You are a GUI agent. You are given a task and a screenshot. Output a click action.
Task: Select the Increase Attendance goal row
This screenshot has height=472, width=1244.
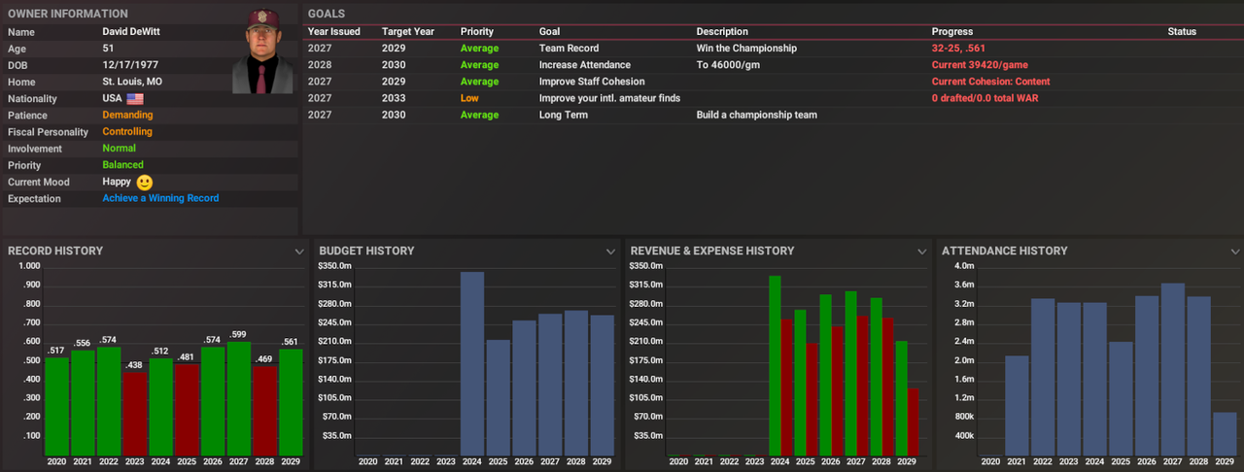(x=773, y=65)
